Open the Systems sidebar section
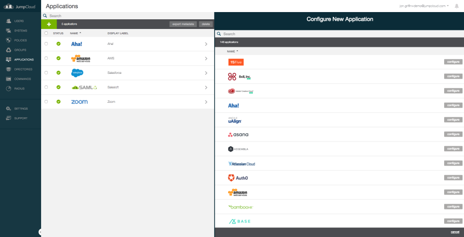Viewport: 464px width, 237px height. (x=20, y=31)
